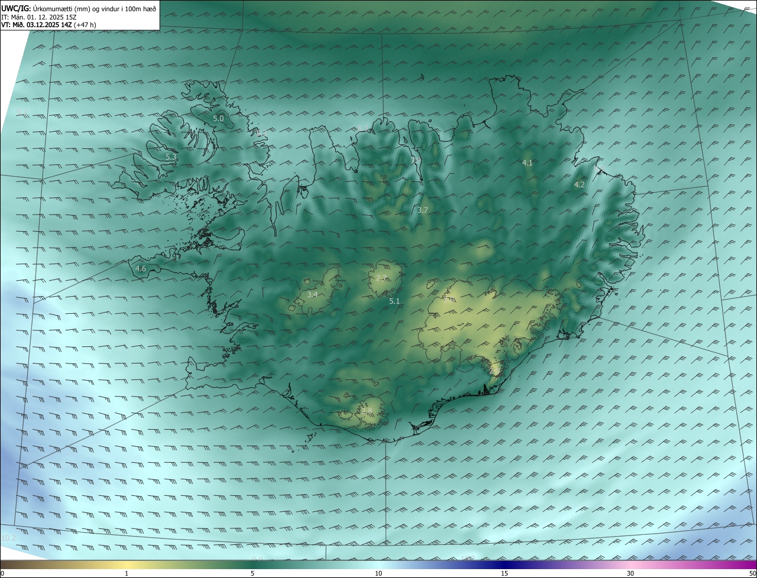The height and width of the screenshot is (578, 757).
Task: Click the 30 tick label on the color scale
Action: (630, 574)
